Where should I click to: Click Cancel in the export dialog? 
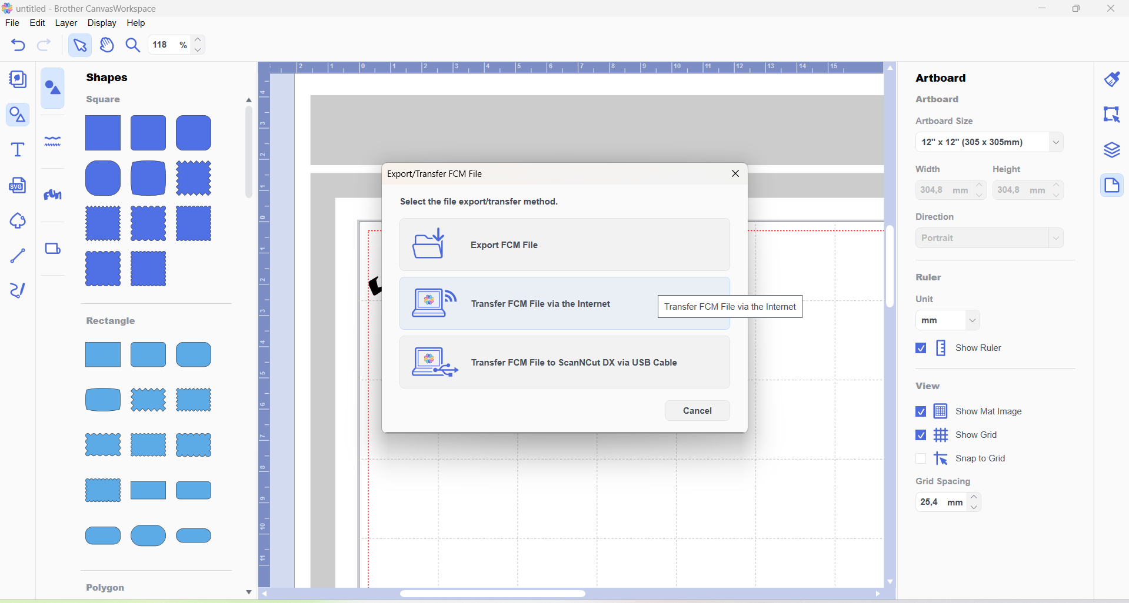[x=697, y=411]
